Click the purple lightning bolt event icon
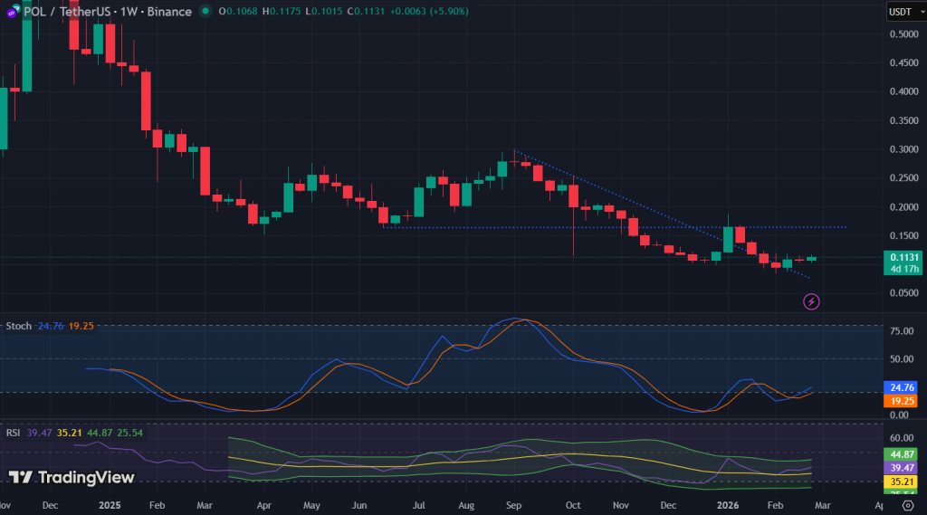927x515 pixels. (812, 301)
